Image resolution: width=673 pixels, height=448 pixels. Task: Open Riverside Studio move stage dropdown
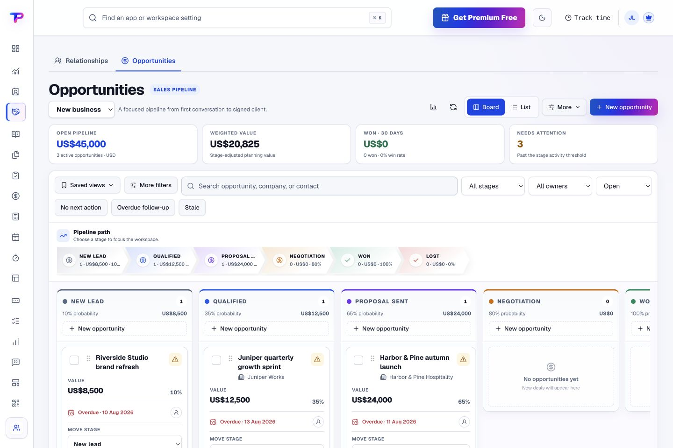[x=125, y=442]
